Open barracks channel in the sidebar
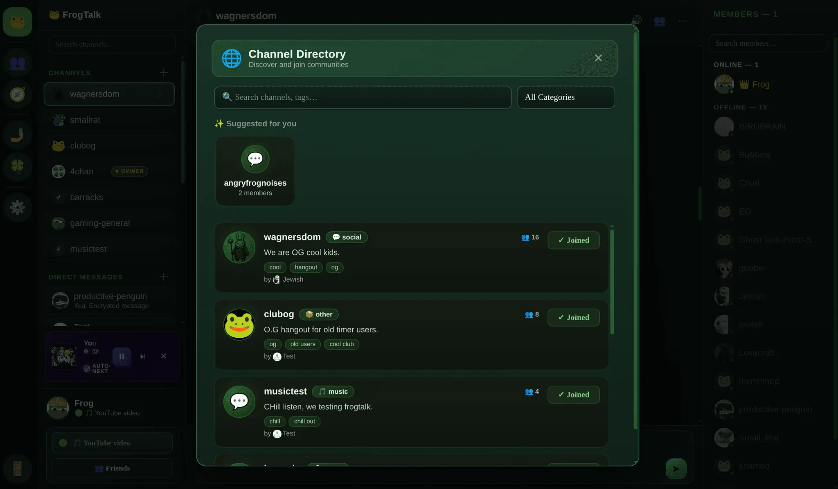This screenshot has width=838, height=489. [x=109, y=197]
